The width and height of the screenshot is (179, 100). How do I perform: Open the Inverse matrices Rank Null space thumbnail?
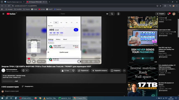click(x=143, y=73)
